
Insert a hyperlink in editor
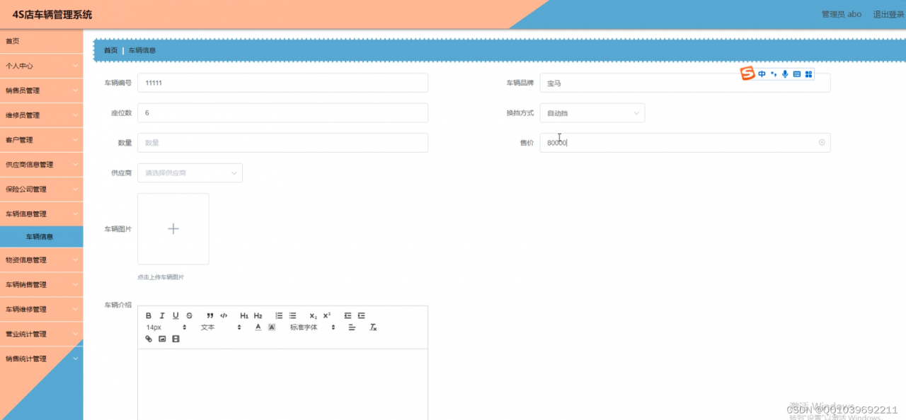[149, 339]
